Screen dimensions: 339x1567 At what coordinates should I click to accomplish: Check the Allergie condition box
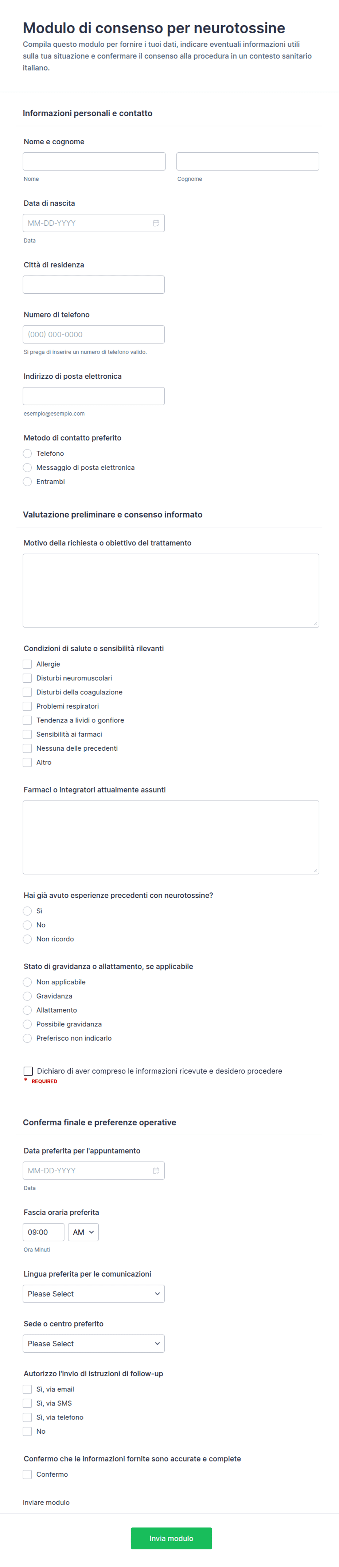(27, 664)
